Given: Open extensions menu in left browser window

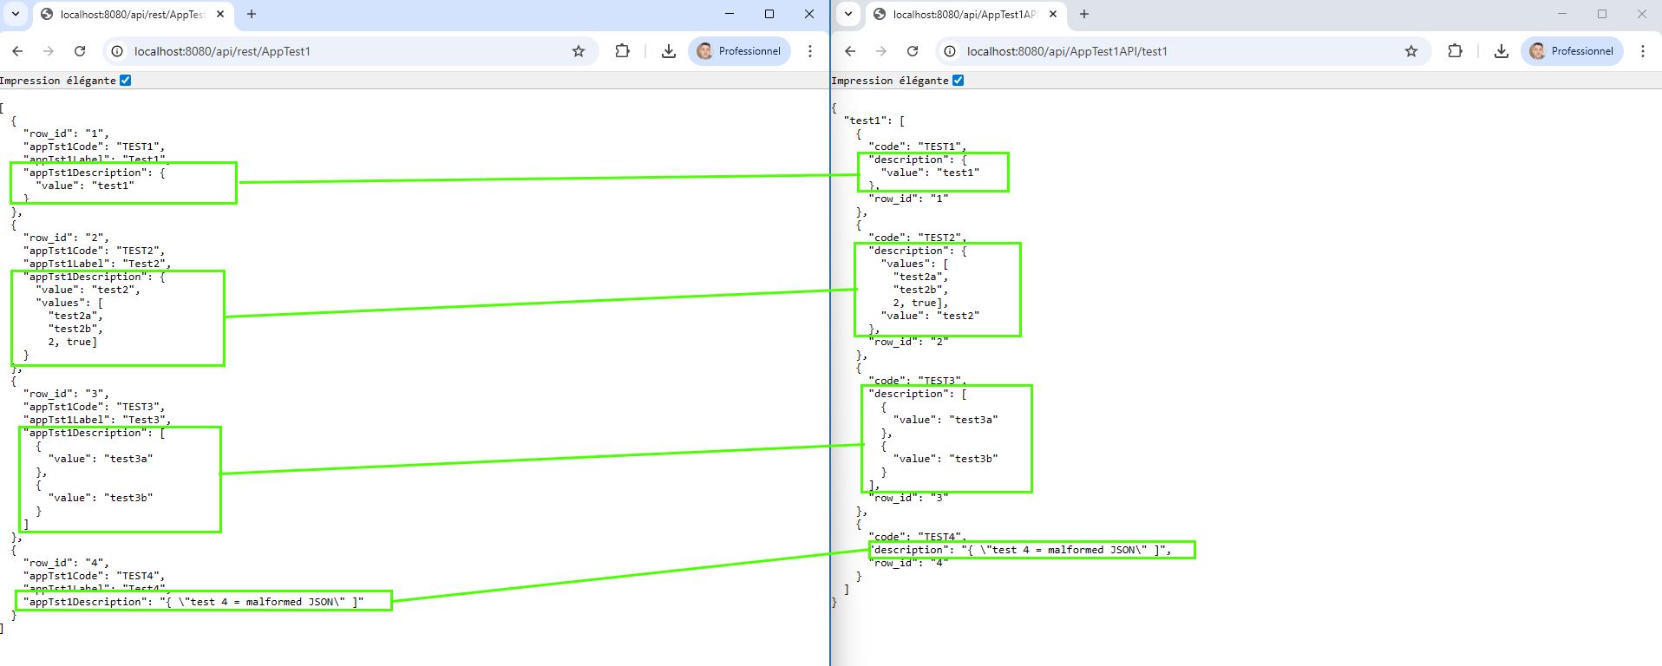Looking at the screenshot, I should pyautogui.click(x=622, y=51).
